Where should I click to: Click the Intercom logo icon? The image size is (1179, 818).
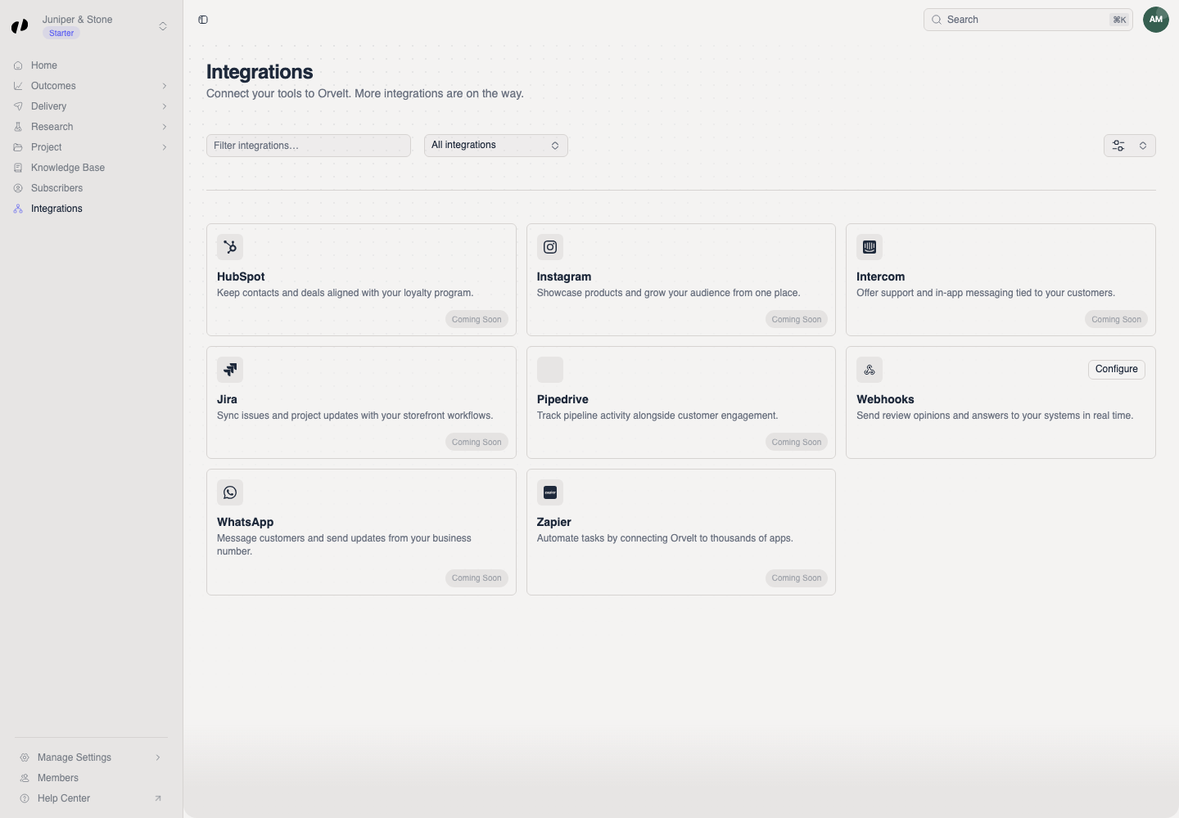(x=870, y=247)
